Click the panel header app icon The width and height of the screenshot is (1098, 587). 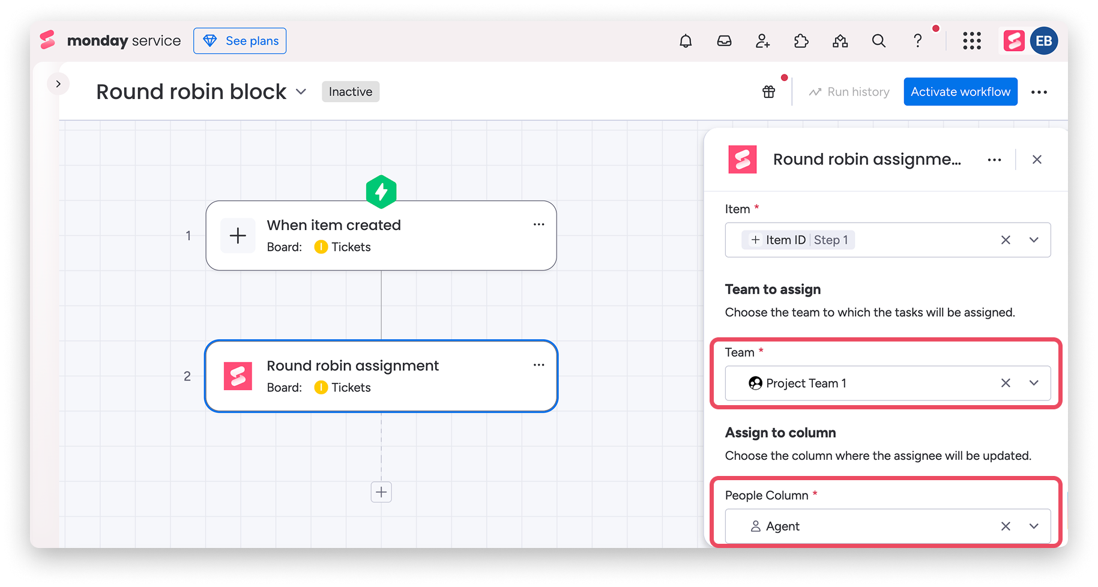click(743, 160)
